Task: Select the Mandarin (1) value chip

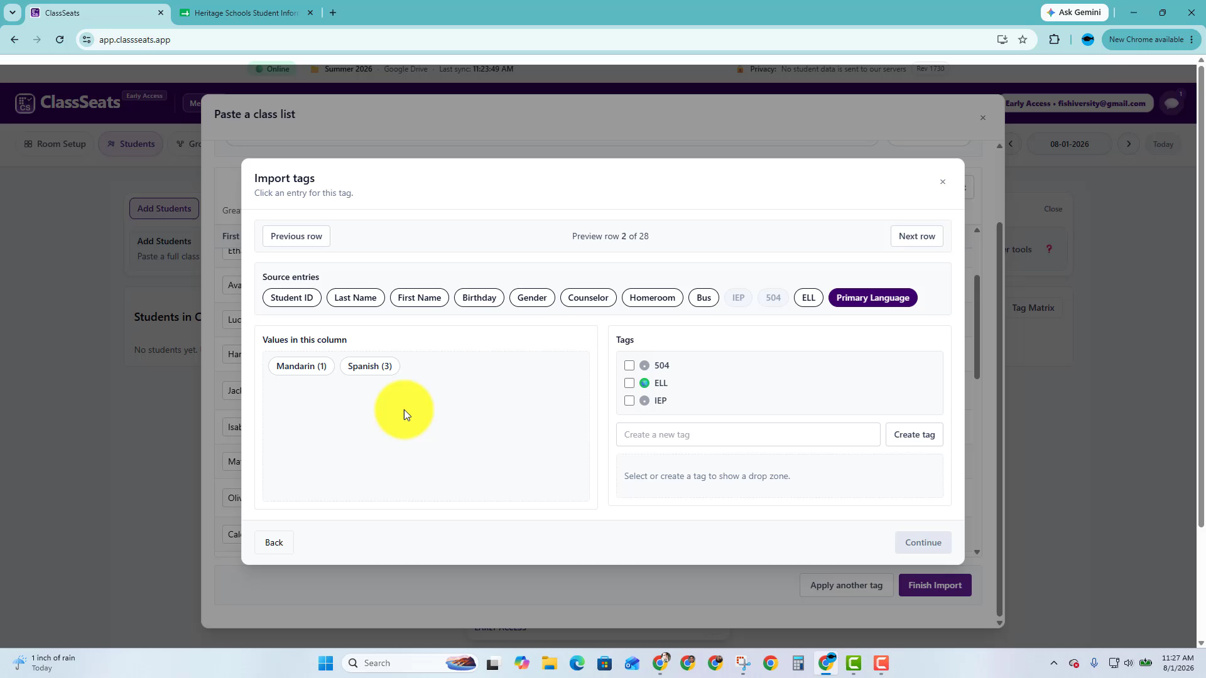Action: [x=301, y=366]
